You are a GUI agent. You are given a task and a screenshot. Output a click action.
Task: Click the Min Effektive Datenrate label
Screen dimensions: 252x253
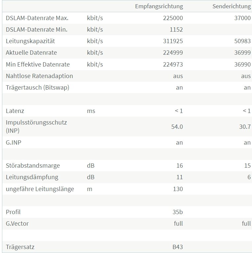tap(38, 64)
